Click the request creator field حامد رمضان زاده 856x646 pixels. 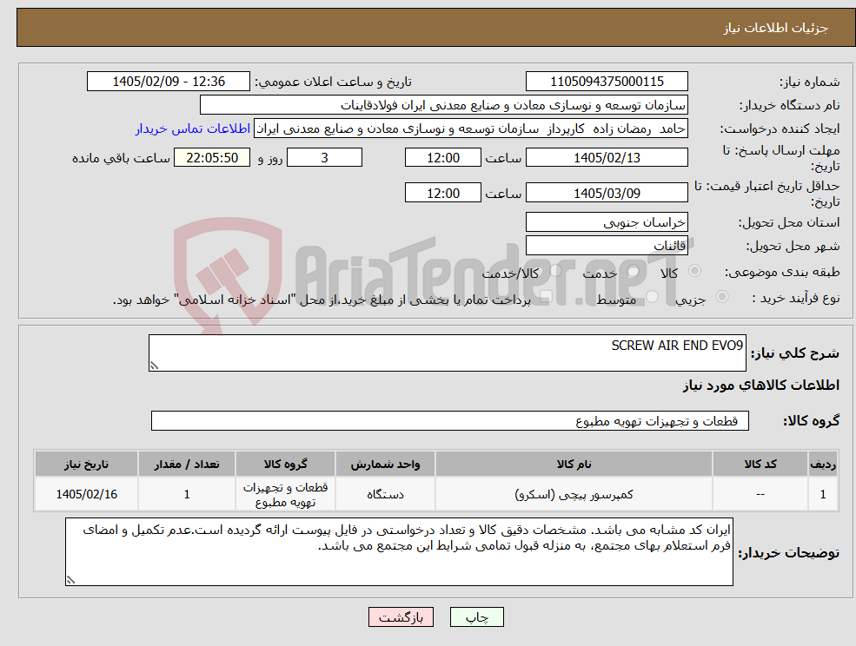(470, 129)
